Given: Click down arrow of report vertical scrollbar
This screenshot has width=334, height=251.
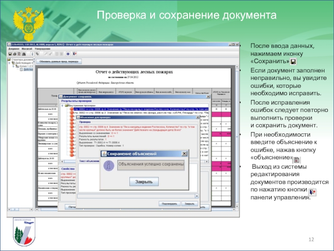Looking at the screenshot, I should [x=237, y=206].
